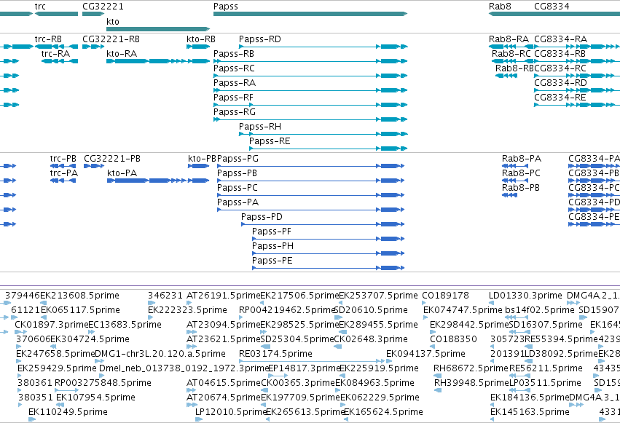Select the CG8334-RD transcript
The width and height of the screenshot is (620, 423).
[x=577, y=90]
